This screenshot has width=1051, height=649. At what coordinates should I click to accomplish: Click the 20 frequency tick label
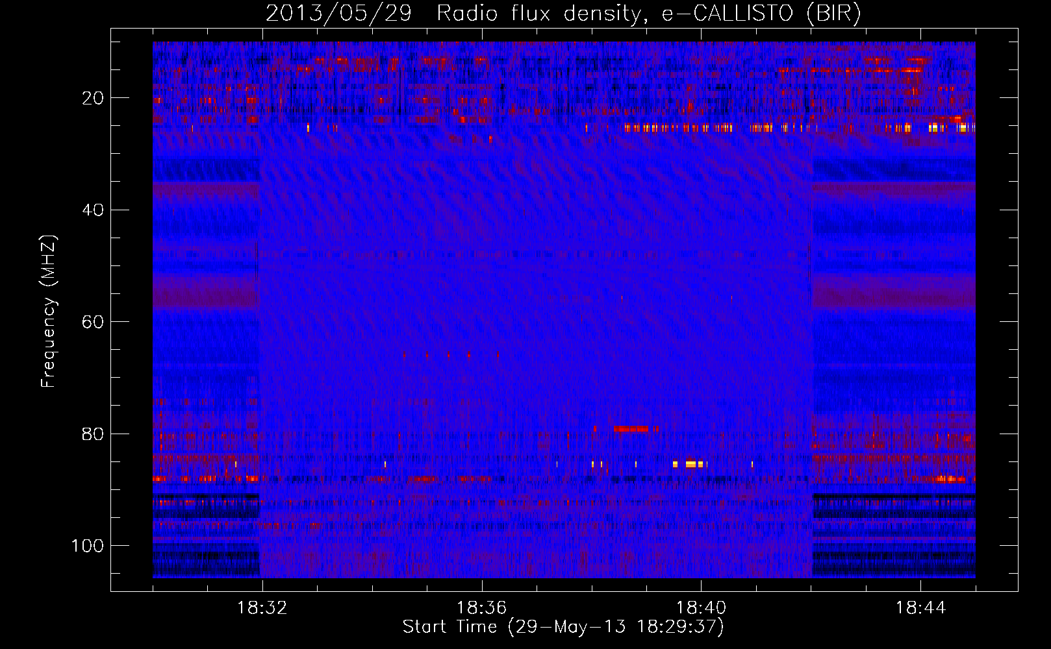tap(93, 98)
